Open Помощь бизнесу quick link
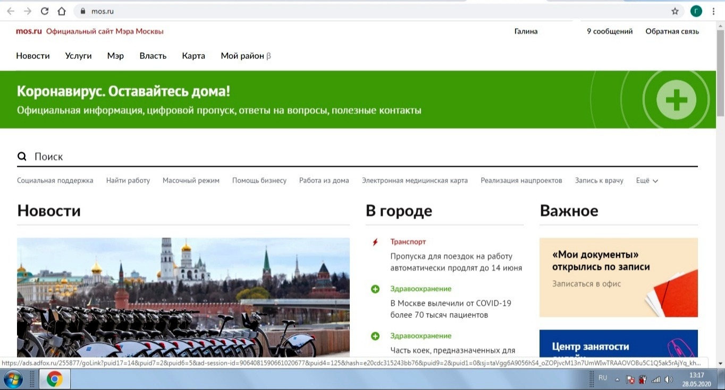Image resolution: width=725 pixels, height=390 pixels. (259, 180)
